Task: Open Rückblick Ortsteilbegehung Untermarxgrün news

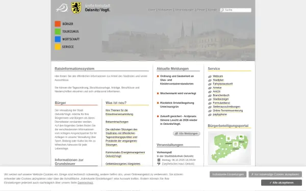Action: tap(177, 105)
